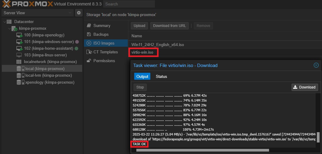Open the Backups section
The width and height of the screenshot is (322, 154).
click(x=101, y=34)
